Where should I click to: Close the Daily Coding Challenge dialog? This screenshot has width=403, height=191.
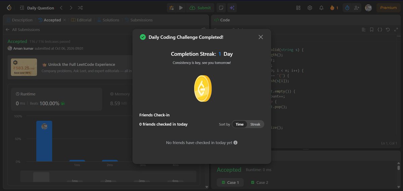(261, 37)
